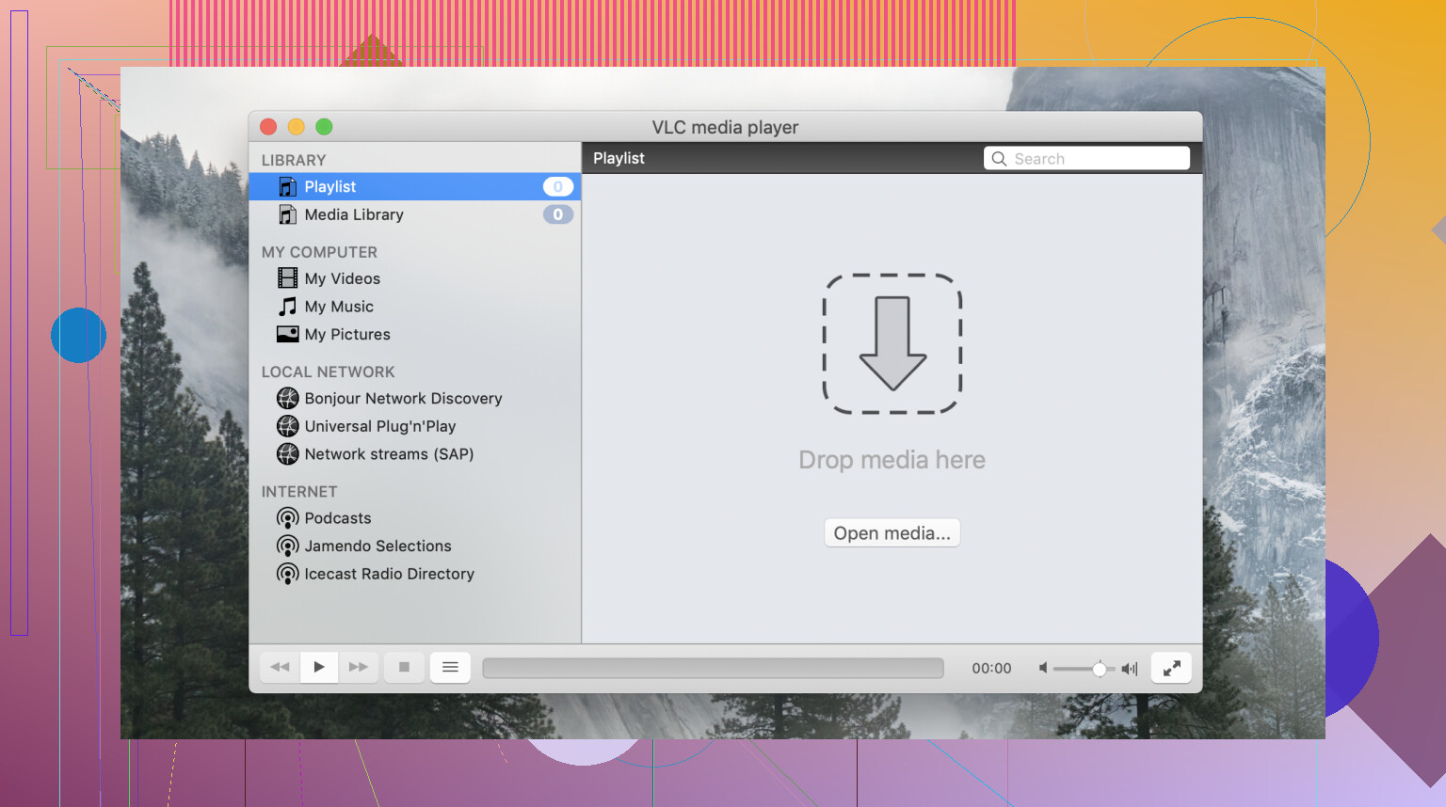Stop playback with the stop button
This screenshot has height=807, width=1446.
pyautogui.click(x=404, y=667)
